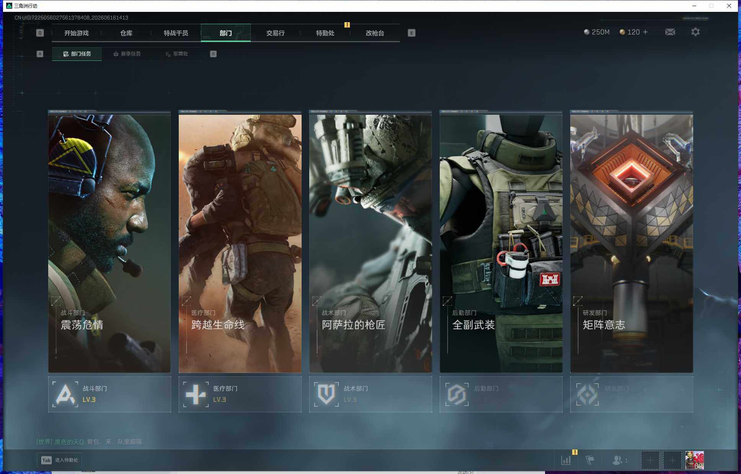Select the 后勤部门 button
The image size is (741, 474).
[x=501, y=394]
